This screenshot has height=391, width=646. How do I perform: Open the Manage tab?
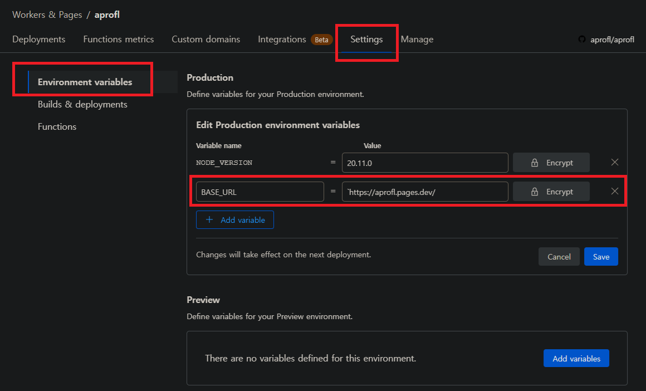(417, 39)
